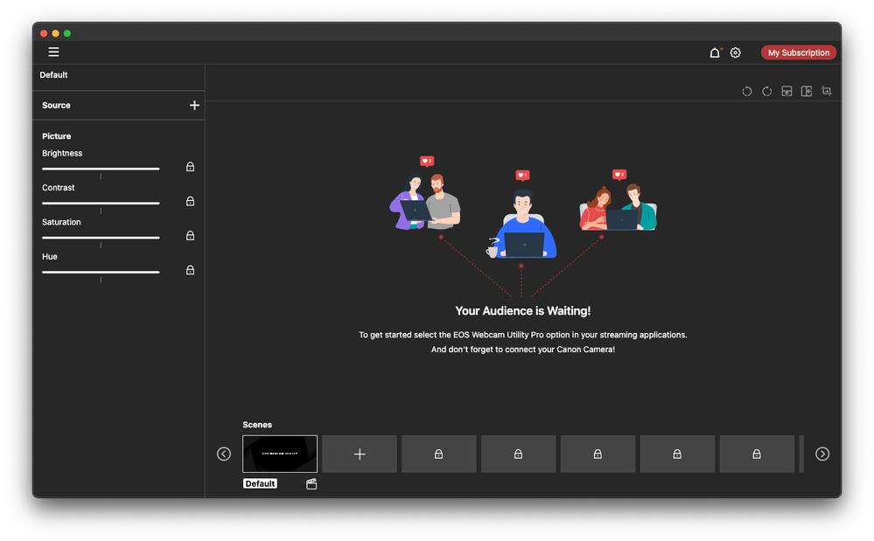
Task: Toggle the Saturation lock
Action: 190,236
